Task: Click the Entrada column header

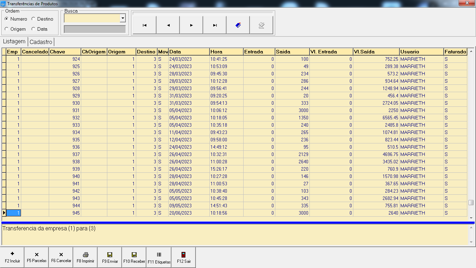Action: click(x=259, y=52)
